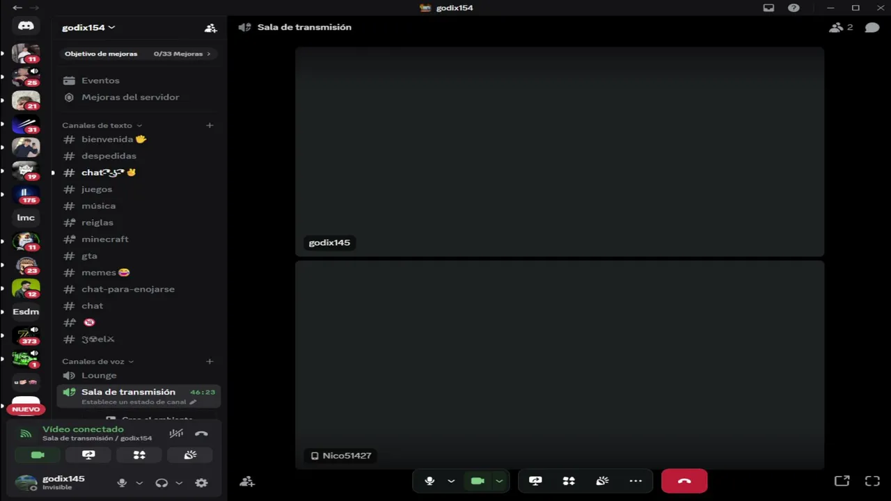This screenshot has width=891, height=501.
Task: Open activities from the Vídeo conectado panel
Action: [x=139, y=455]
